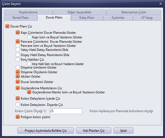The width and height of the screenshot is (165, 138).
Task: Enable Kapı İsim ve Boyut Yazılarını Göster
Action: [x=29, y=37]
